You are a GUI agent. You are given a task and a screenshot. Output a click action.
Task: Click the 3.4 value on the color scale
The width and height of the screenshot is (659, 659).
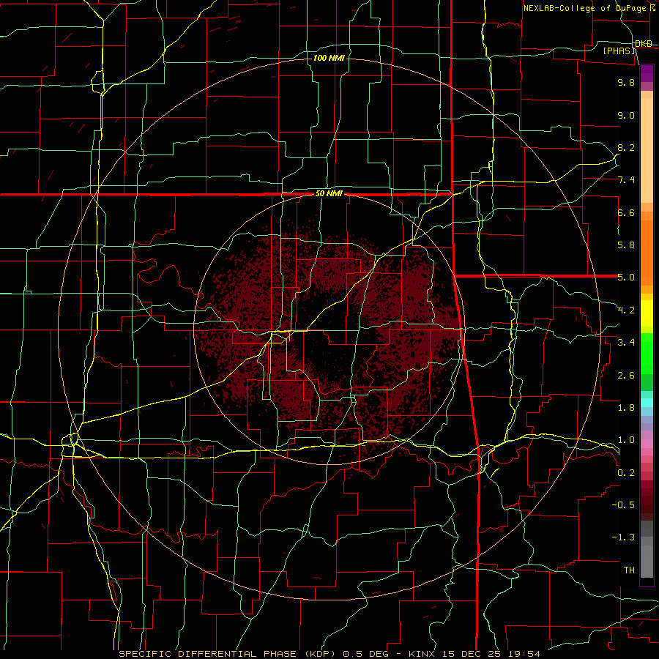tap(626, 343)
